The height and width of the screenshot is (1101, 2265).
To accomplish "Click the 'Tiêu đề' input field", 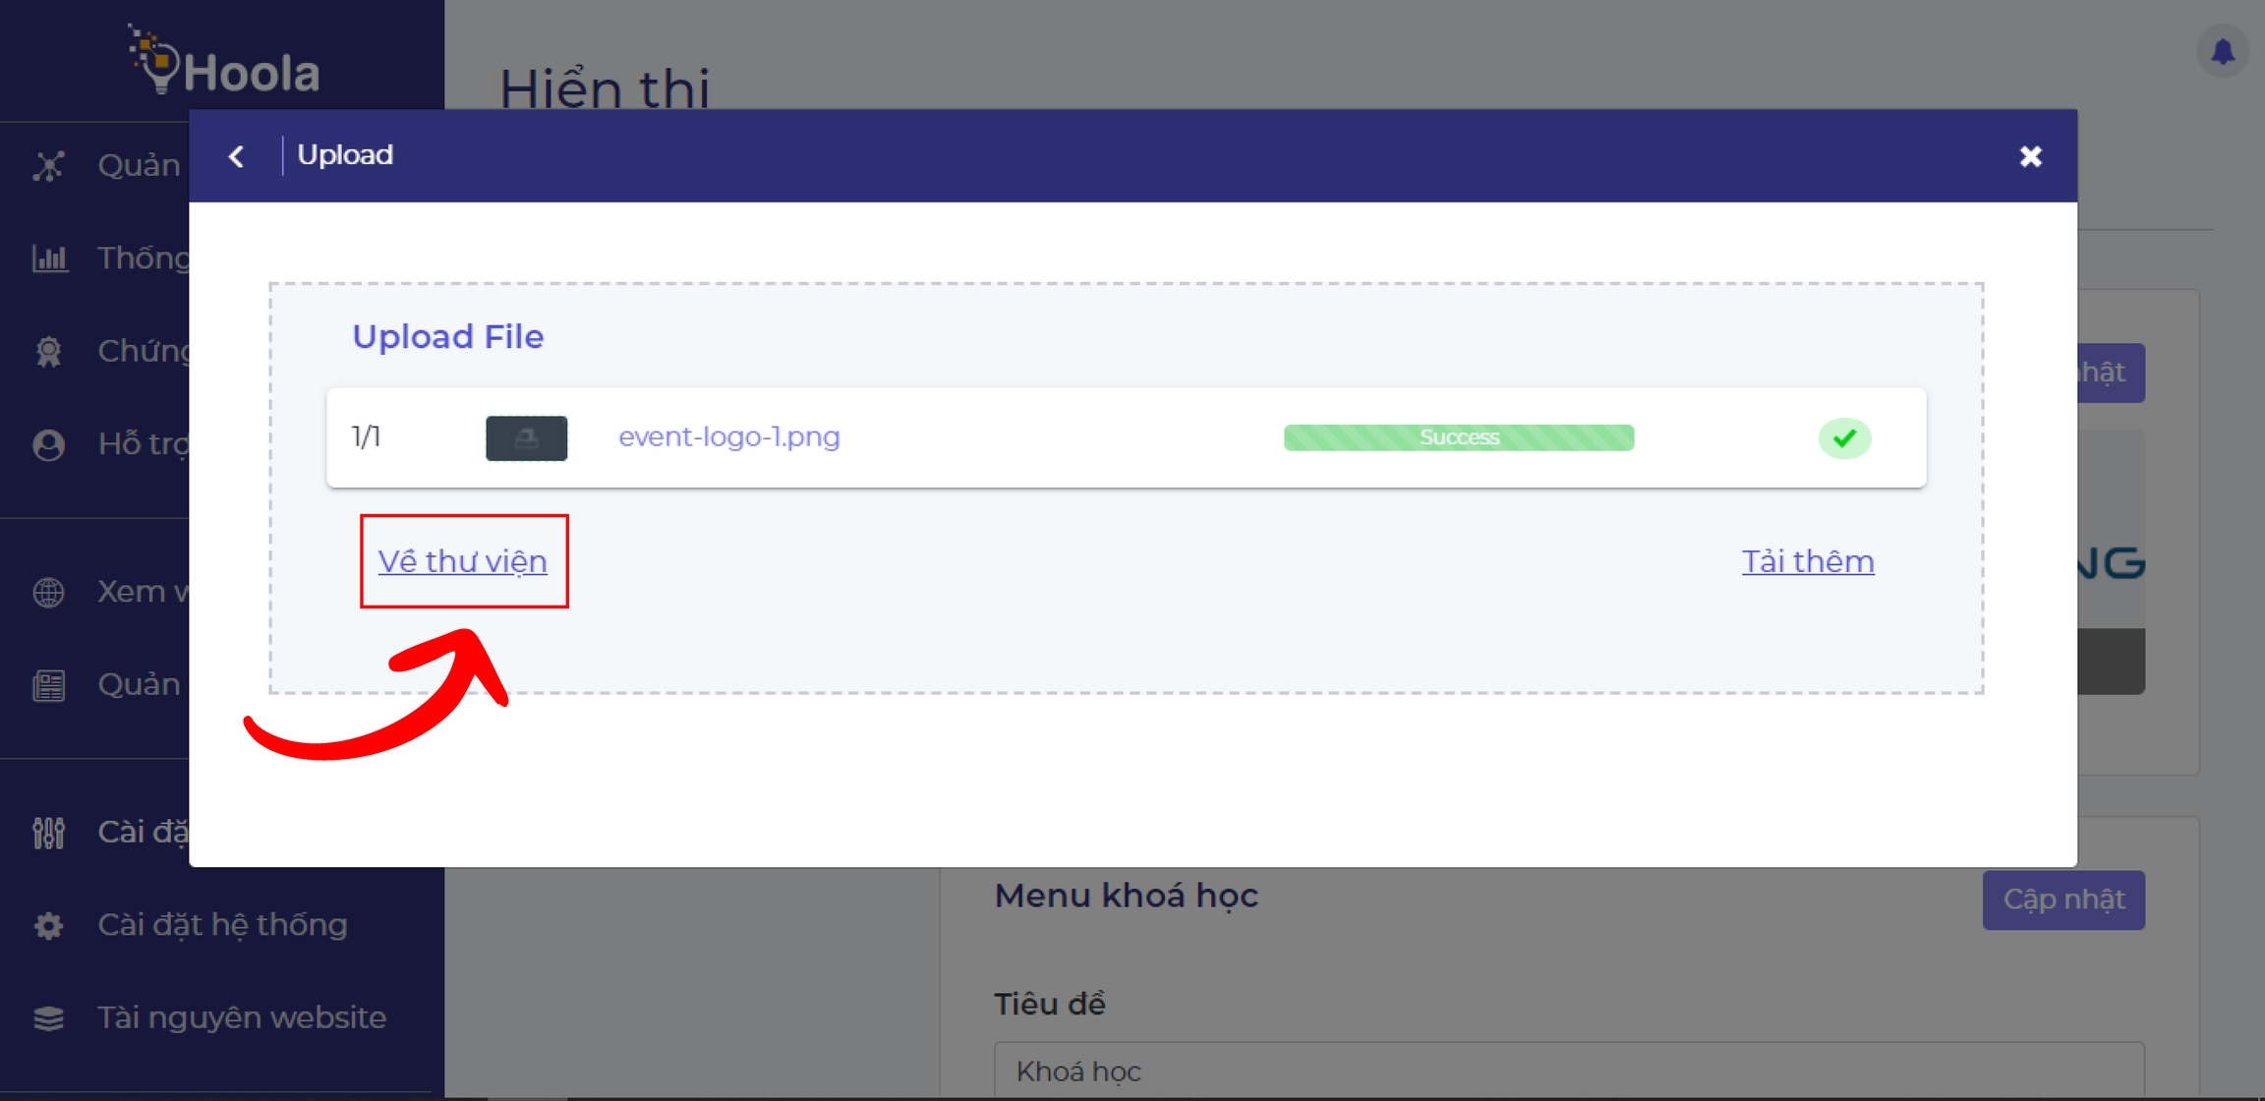I will (x=1568, y=1070).
